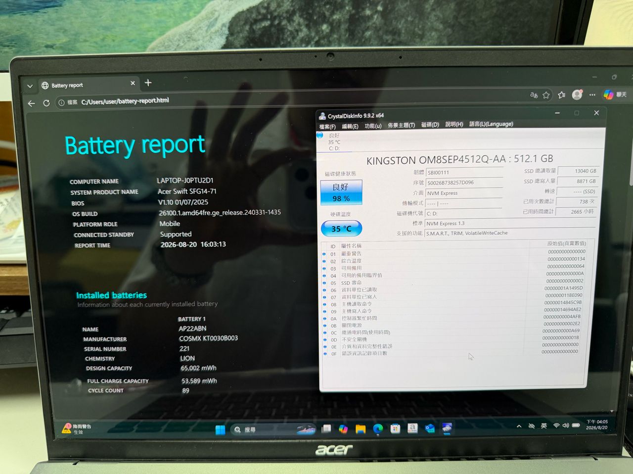Image resolution: width=633 pixels, height=474 pixels.
Task: Open the 檔案(F) menu in CrystalDiskInfo
Action: tap(327, 127)
